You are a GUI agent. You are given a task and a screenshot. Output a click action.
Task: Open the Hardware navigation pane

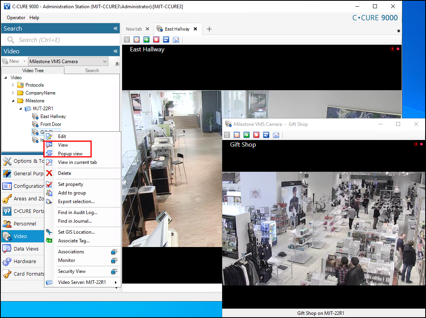point(23,261)
